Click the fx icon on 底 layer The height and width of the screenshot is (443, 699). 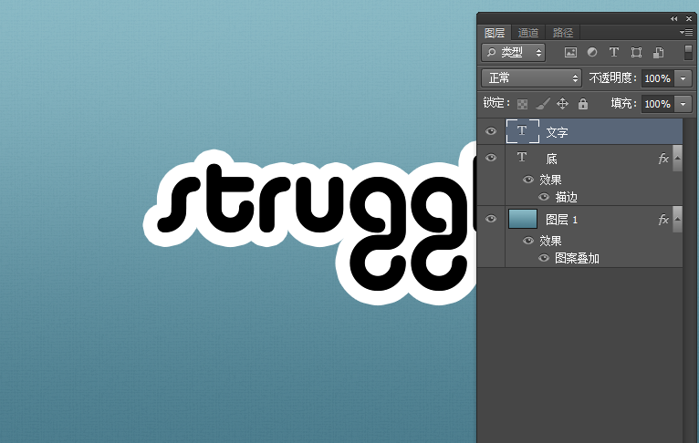click(x=663, y=158)
